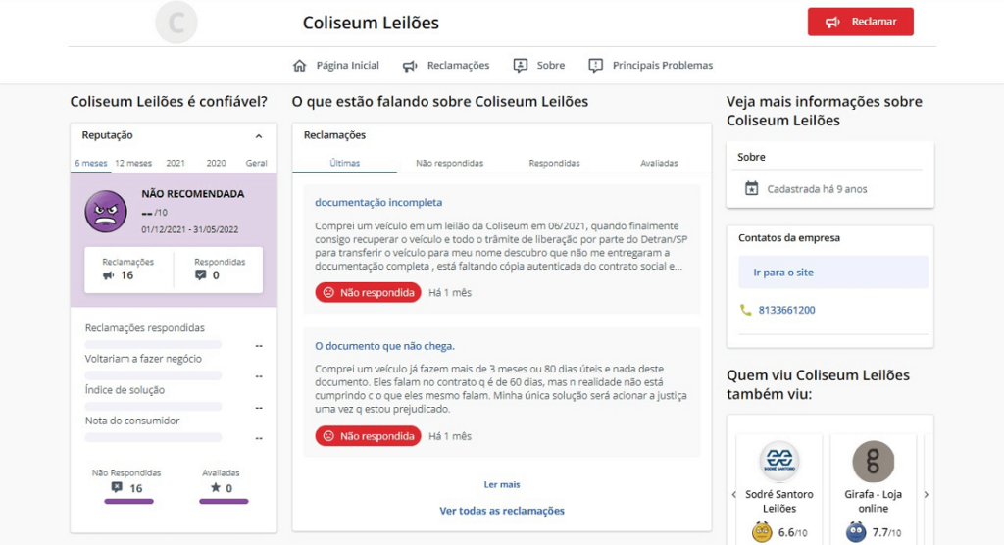Image resolution: width=1004 pixels, height=545 pixels.
Task: Click 'Há 1 mês' on second complaint
Action: [450, 436]
